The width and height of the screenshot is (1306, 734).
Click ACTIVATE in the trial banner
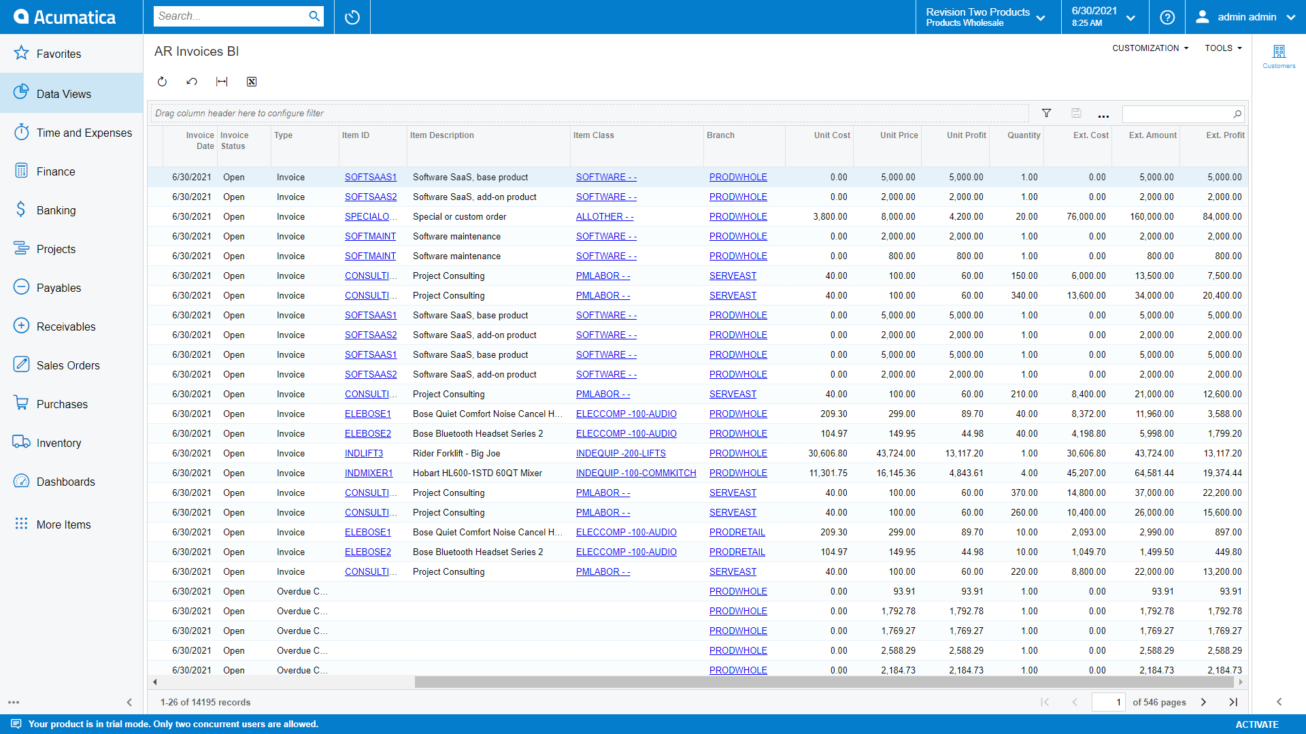[1257, 724]
